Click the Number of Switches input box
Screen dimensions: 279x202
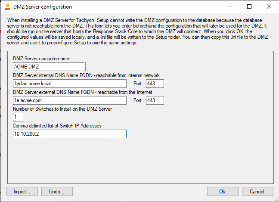pos(19,117)
